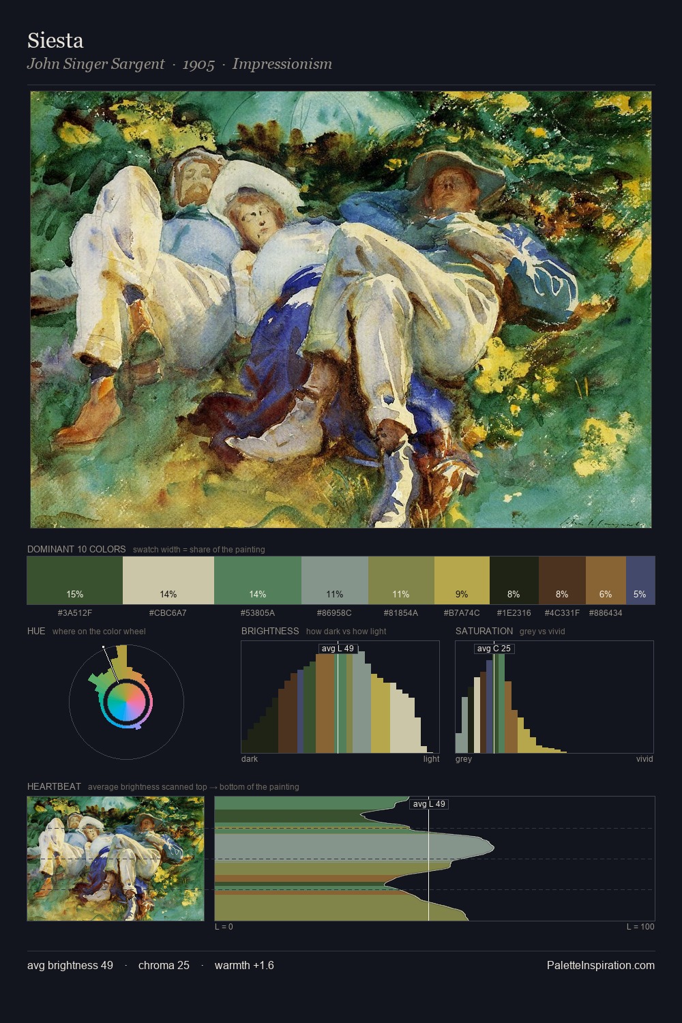Click the 'light' axis label
The width and height of the screenshot is (682, 1023).
431,759
